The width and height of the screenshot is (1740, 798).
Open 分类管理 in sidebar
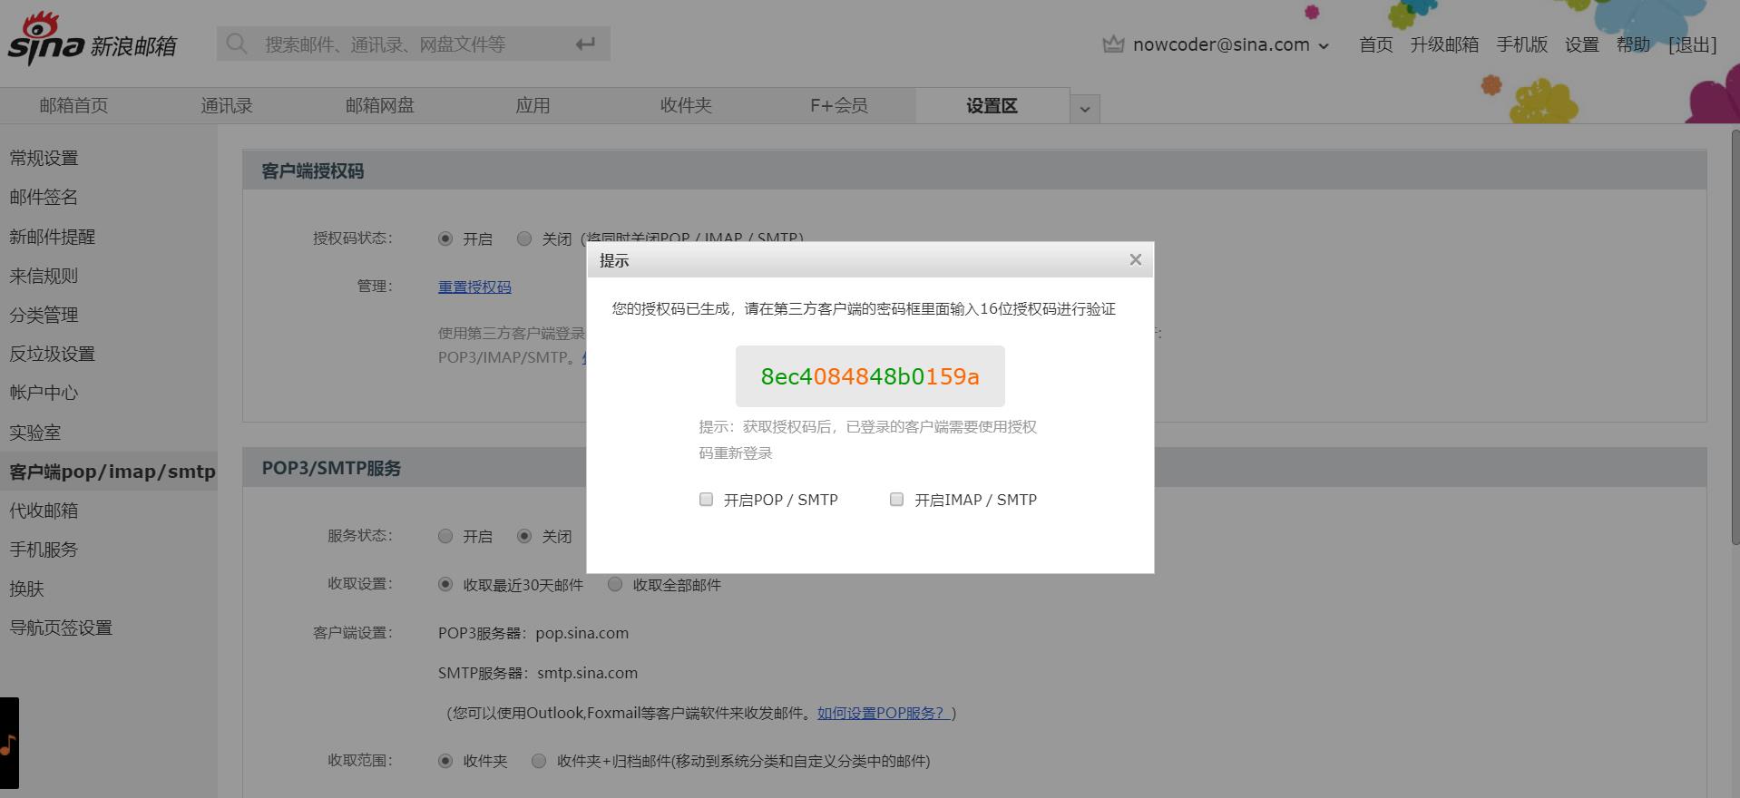pyautogui.click(x=44, y=315)
